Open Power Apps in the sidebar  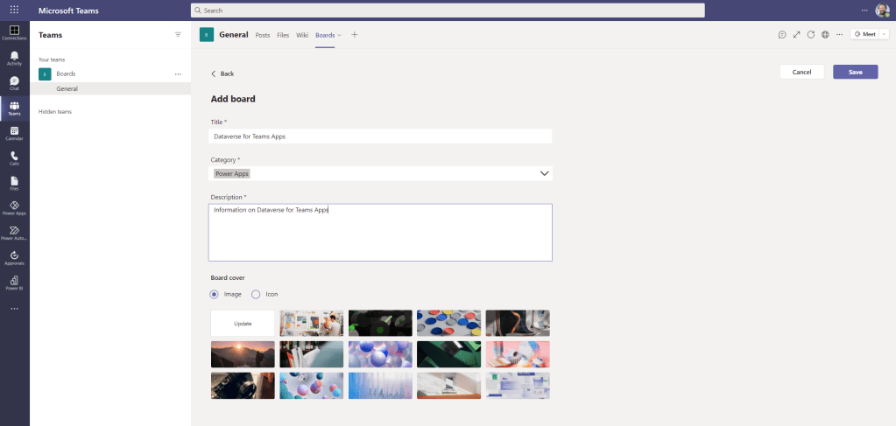(14, 207)
